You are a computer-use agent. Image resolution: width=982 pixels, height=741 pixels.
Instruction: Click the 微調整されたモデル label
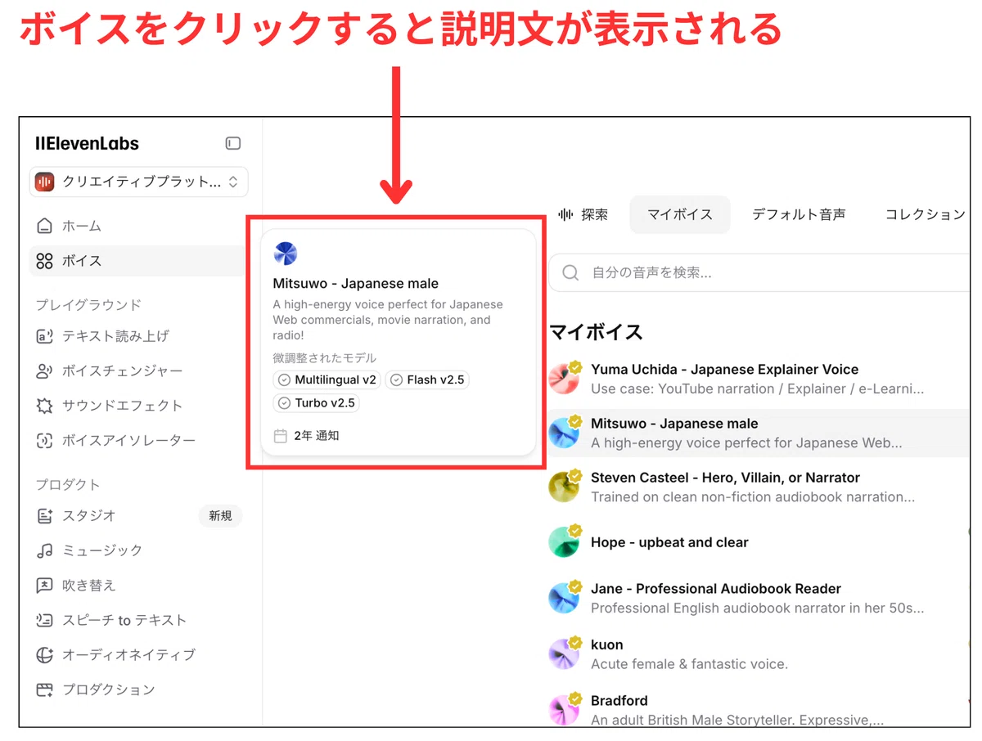[325, 358]
